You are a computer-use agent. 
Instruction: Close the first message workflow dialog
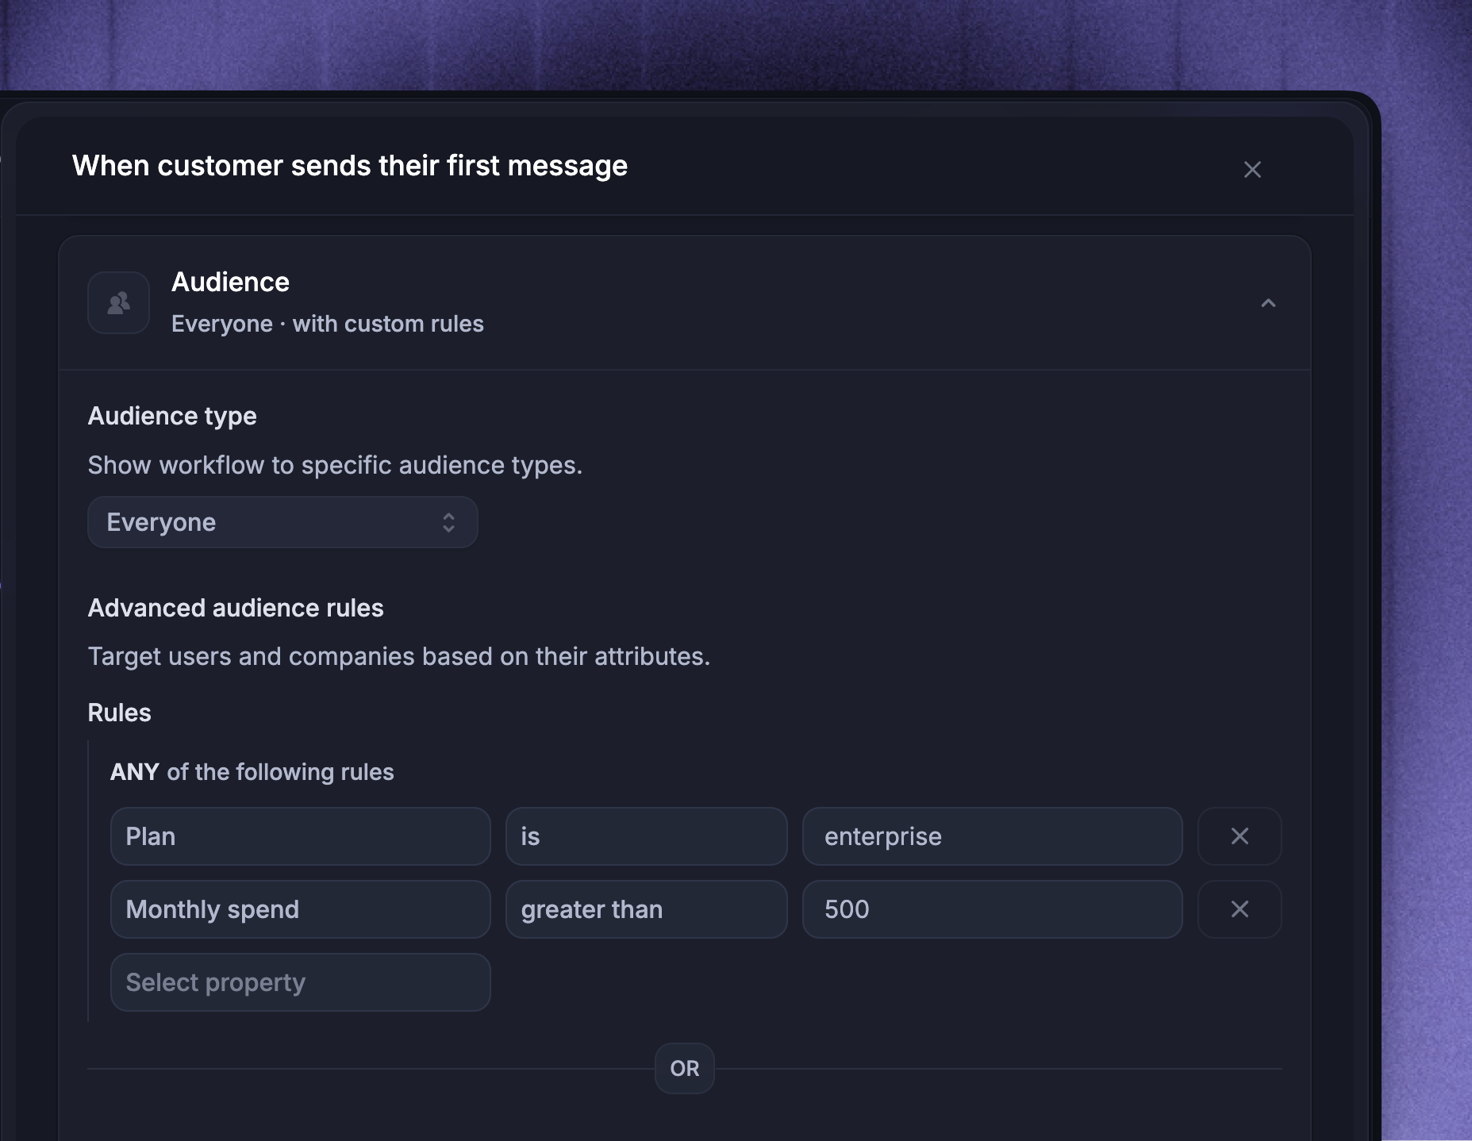[x=1252, y=170]
